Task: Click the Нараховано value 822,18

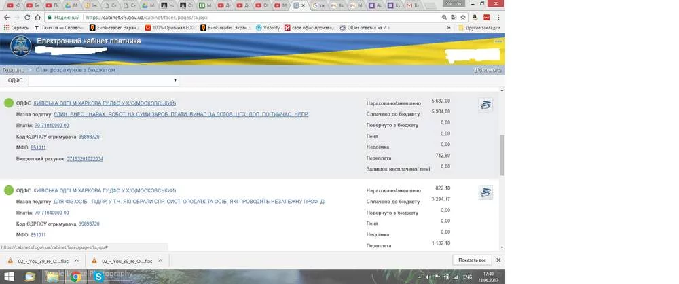Action: (x=443, y=188)
